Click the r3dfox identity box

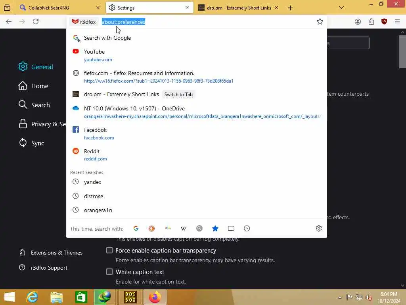pyautogui.click(x=84, y=22)
